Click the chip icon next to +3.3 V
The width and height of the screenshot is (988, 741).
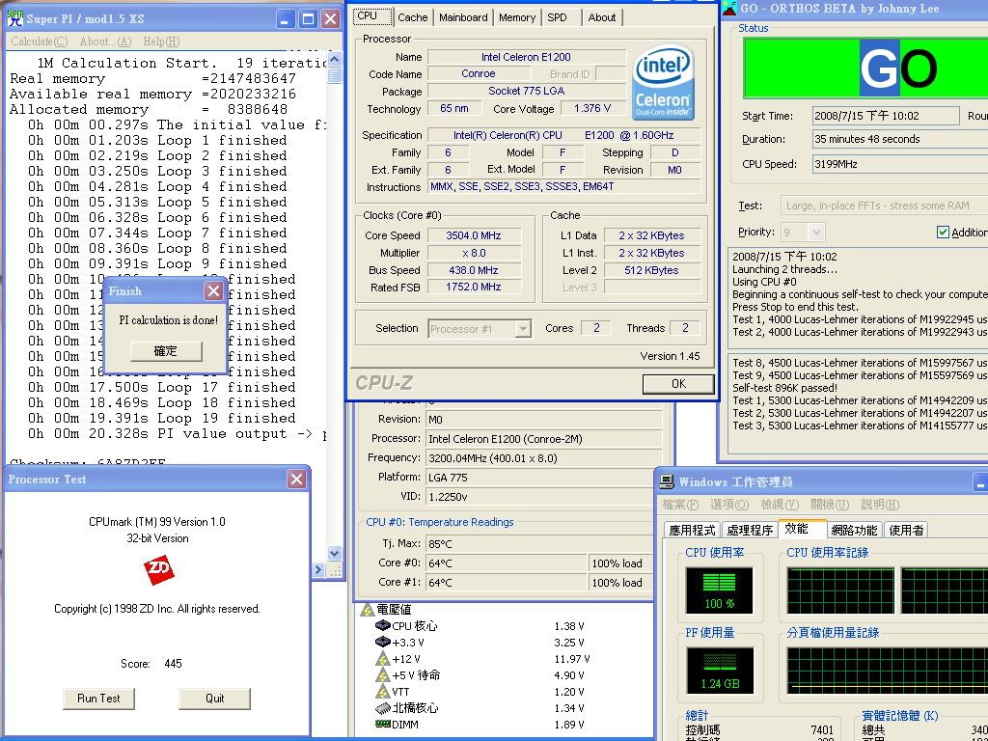pos(382,642)
